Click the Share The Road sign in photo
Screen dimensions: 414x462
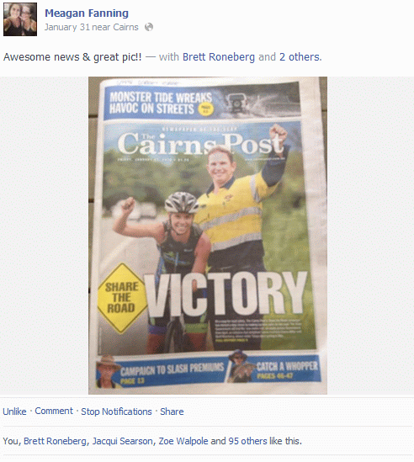coord(122,298)
